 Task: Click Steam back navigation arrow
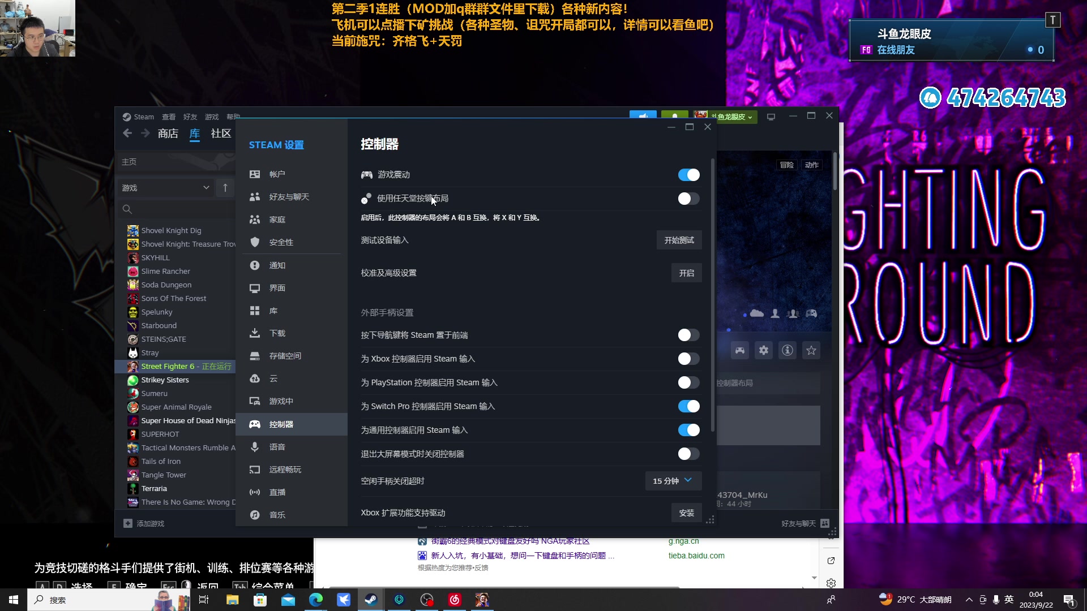tap(127, 133)
